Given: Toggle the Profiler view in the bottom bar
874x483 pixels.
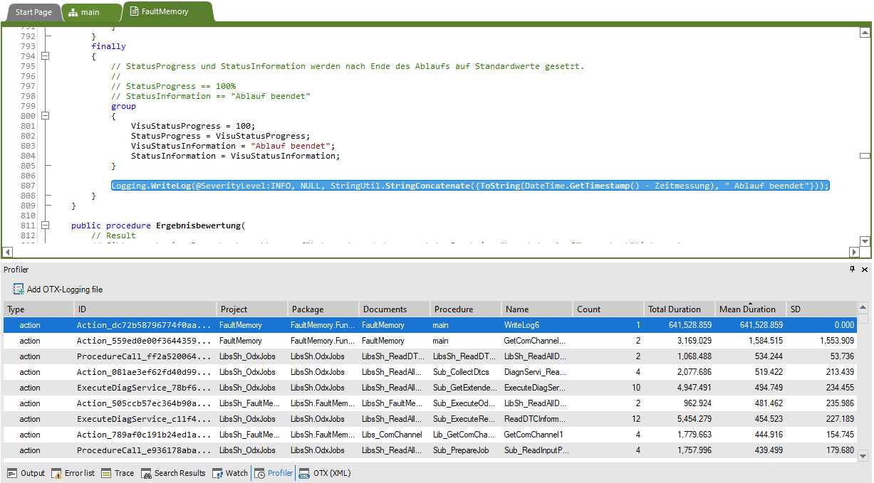Looking at the screenshot, I should [274, 473].
